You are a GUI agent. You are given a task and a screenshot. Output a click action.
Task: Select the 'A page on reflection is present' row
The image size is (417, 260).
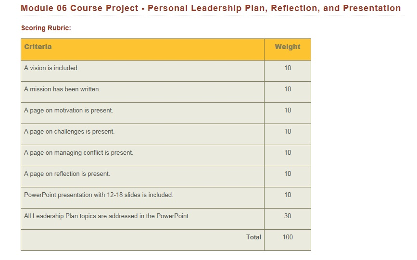[x=166, y=176]
